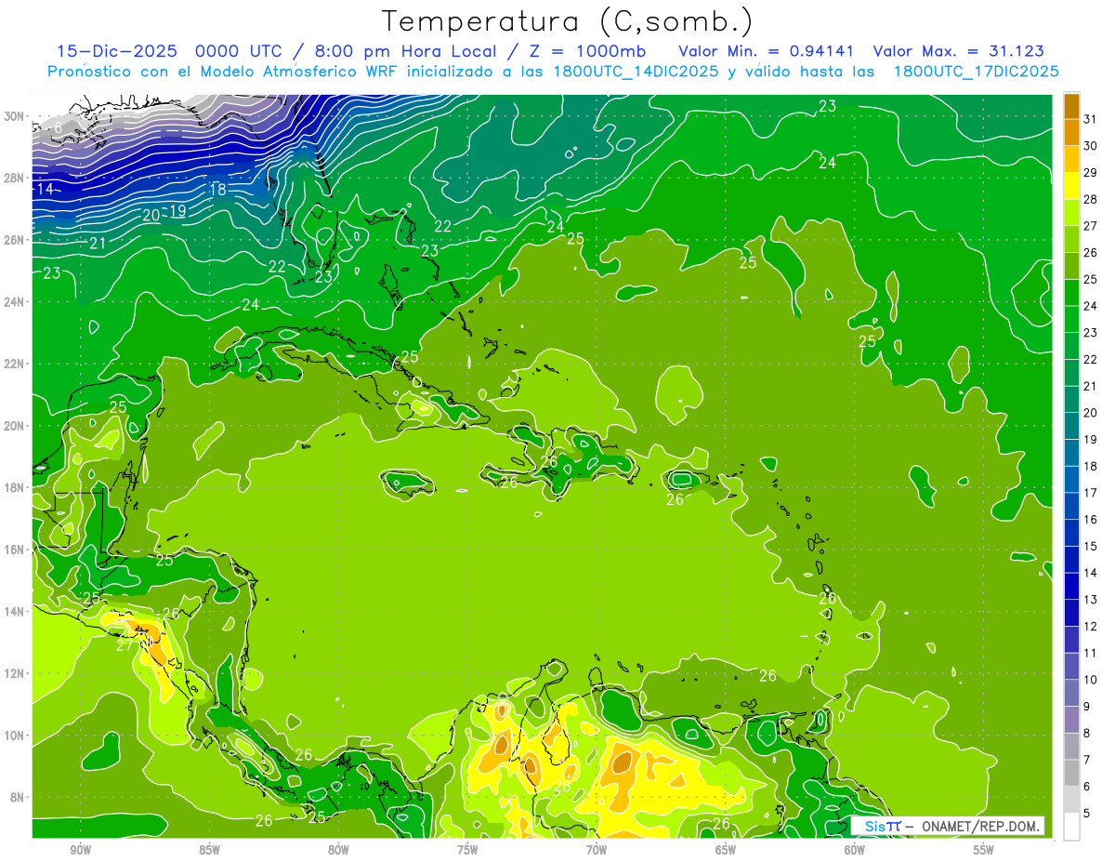This screenshot has height=862, width=1115.
Task: Click the "Sistt" logo text
Action: (x=882, y=826)
